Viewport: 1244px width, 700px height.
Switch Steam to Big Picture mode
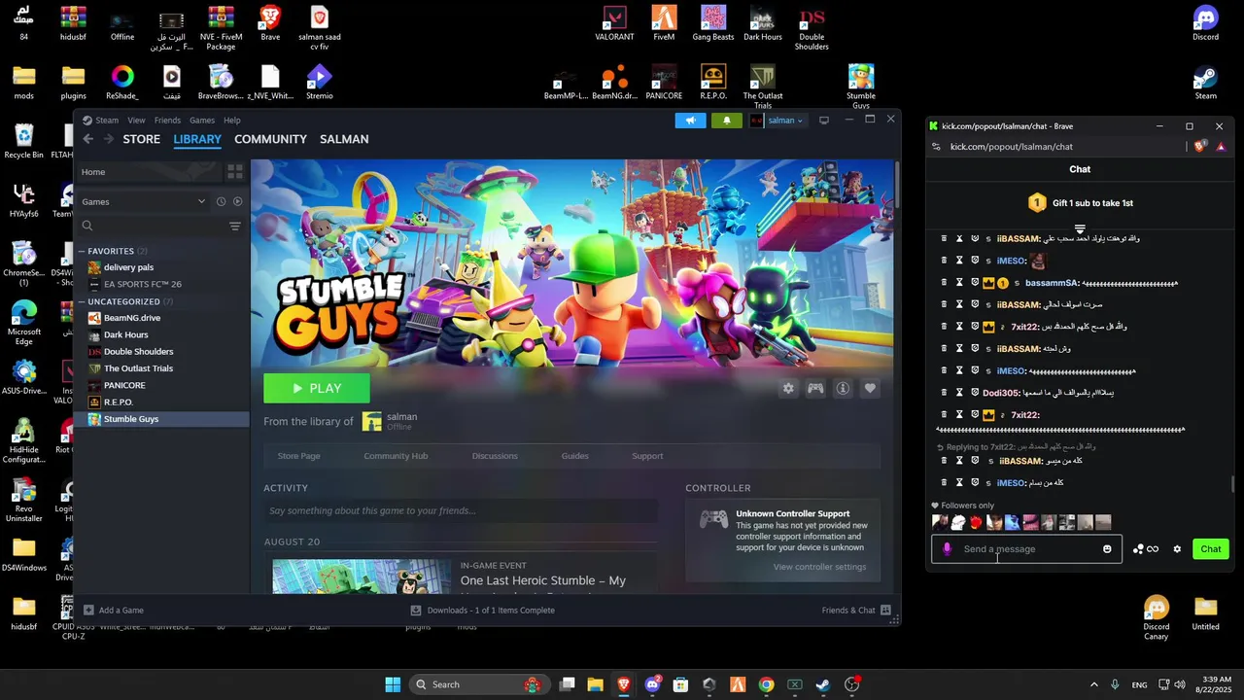pos(824,121)
